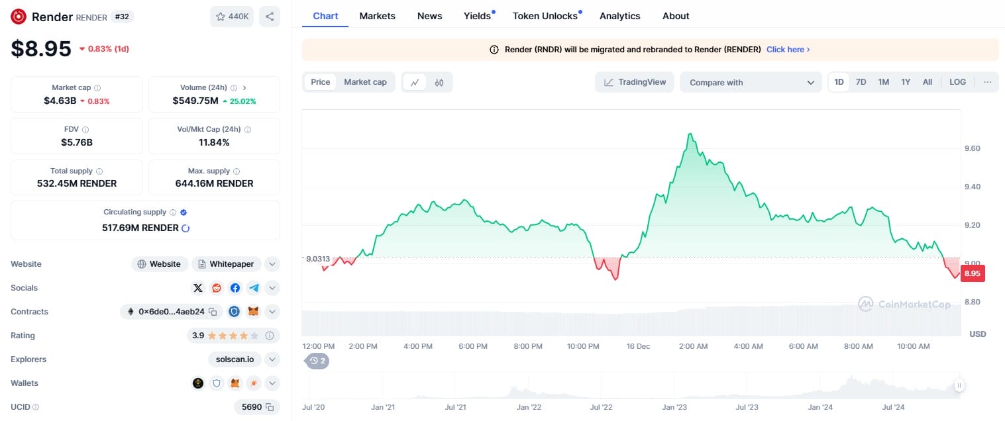Open the X social link icon

tap(197, 288)
